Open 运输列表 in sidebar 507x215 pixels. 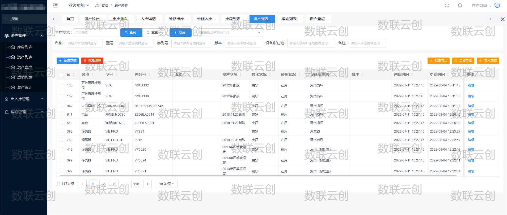click(24, 77)
